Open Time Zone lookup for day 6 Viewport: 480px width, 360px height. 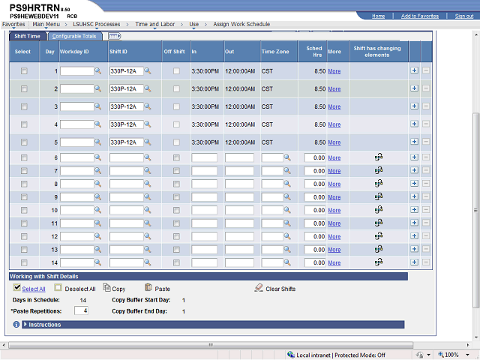click(x=287, y=157)
